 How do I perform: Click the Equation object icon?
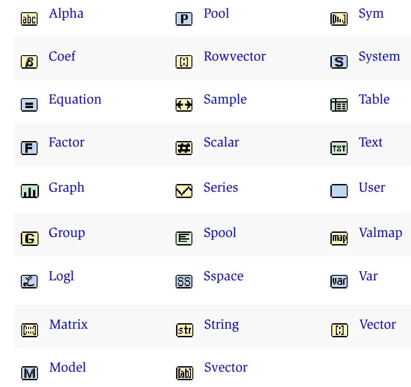[x=29, y=105]
